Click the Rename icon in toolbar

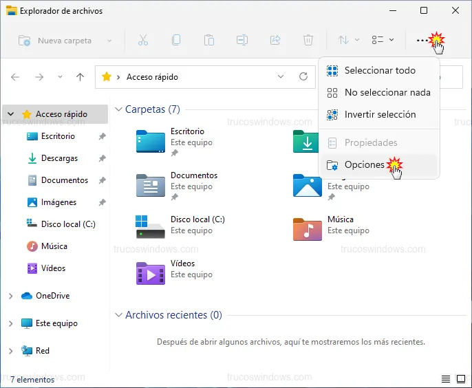(242, 41)
